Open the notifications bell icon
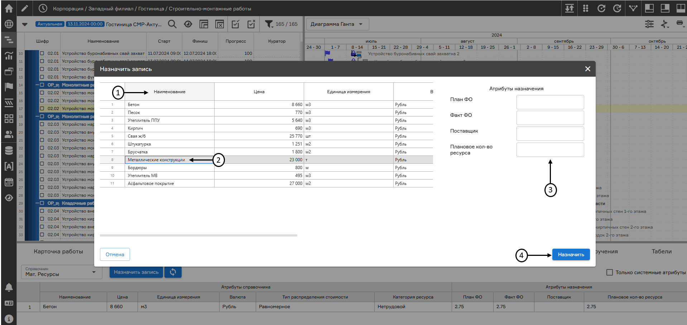Viewport: 687px width, 325px height. point(9,287)
